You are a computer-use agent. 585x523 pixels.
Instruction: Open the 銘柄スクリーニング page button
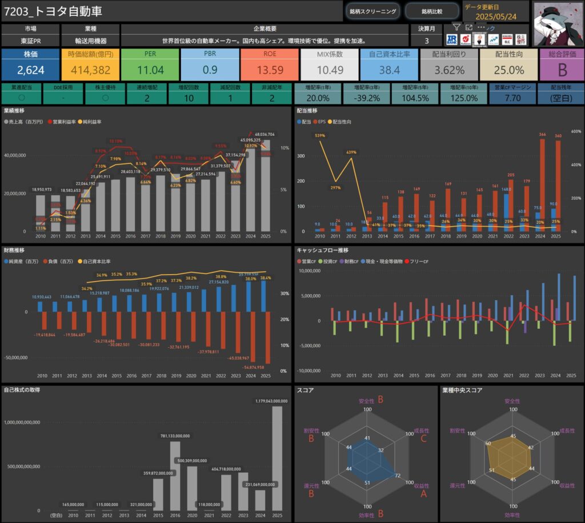(372, 11)
